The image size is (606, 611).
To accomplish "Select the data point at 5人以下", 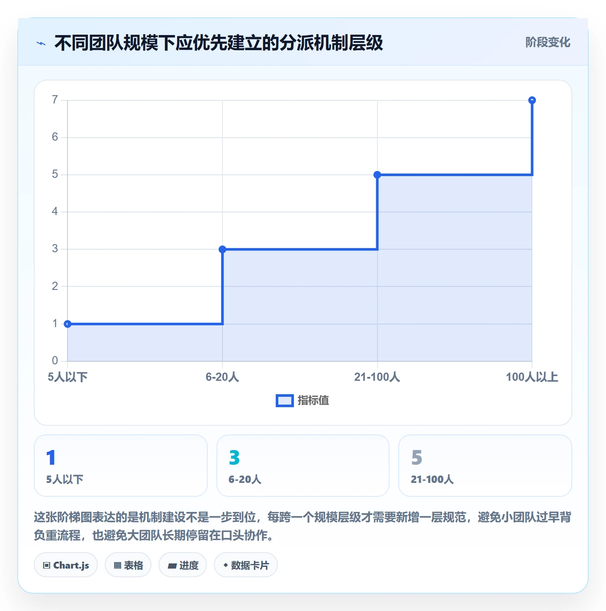I will click(x=68, y=324).
